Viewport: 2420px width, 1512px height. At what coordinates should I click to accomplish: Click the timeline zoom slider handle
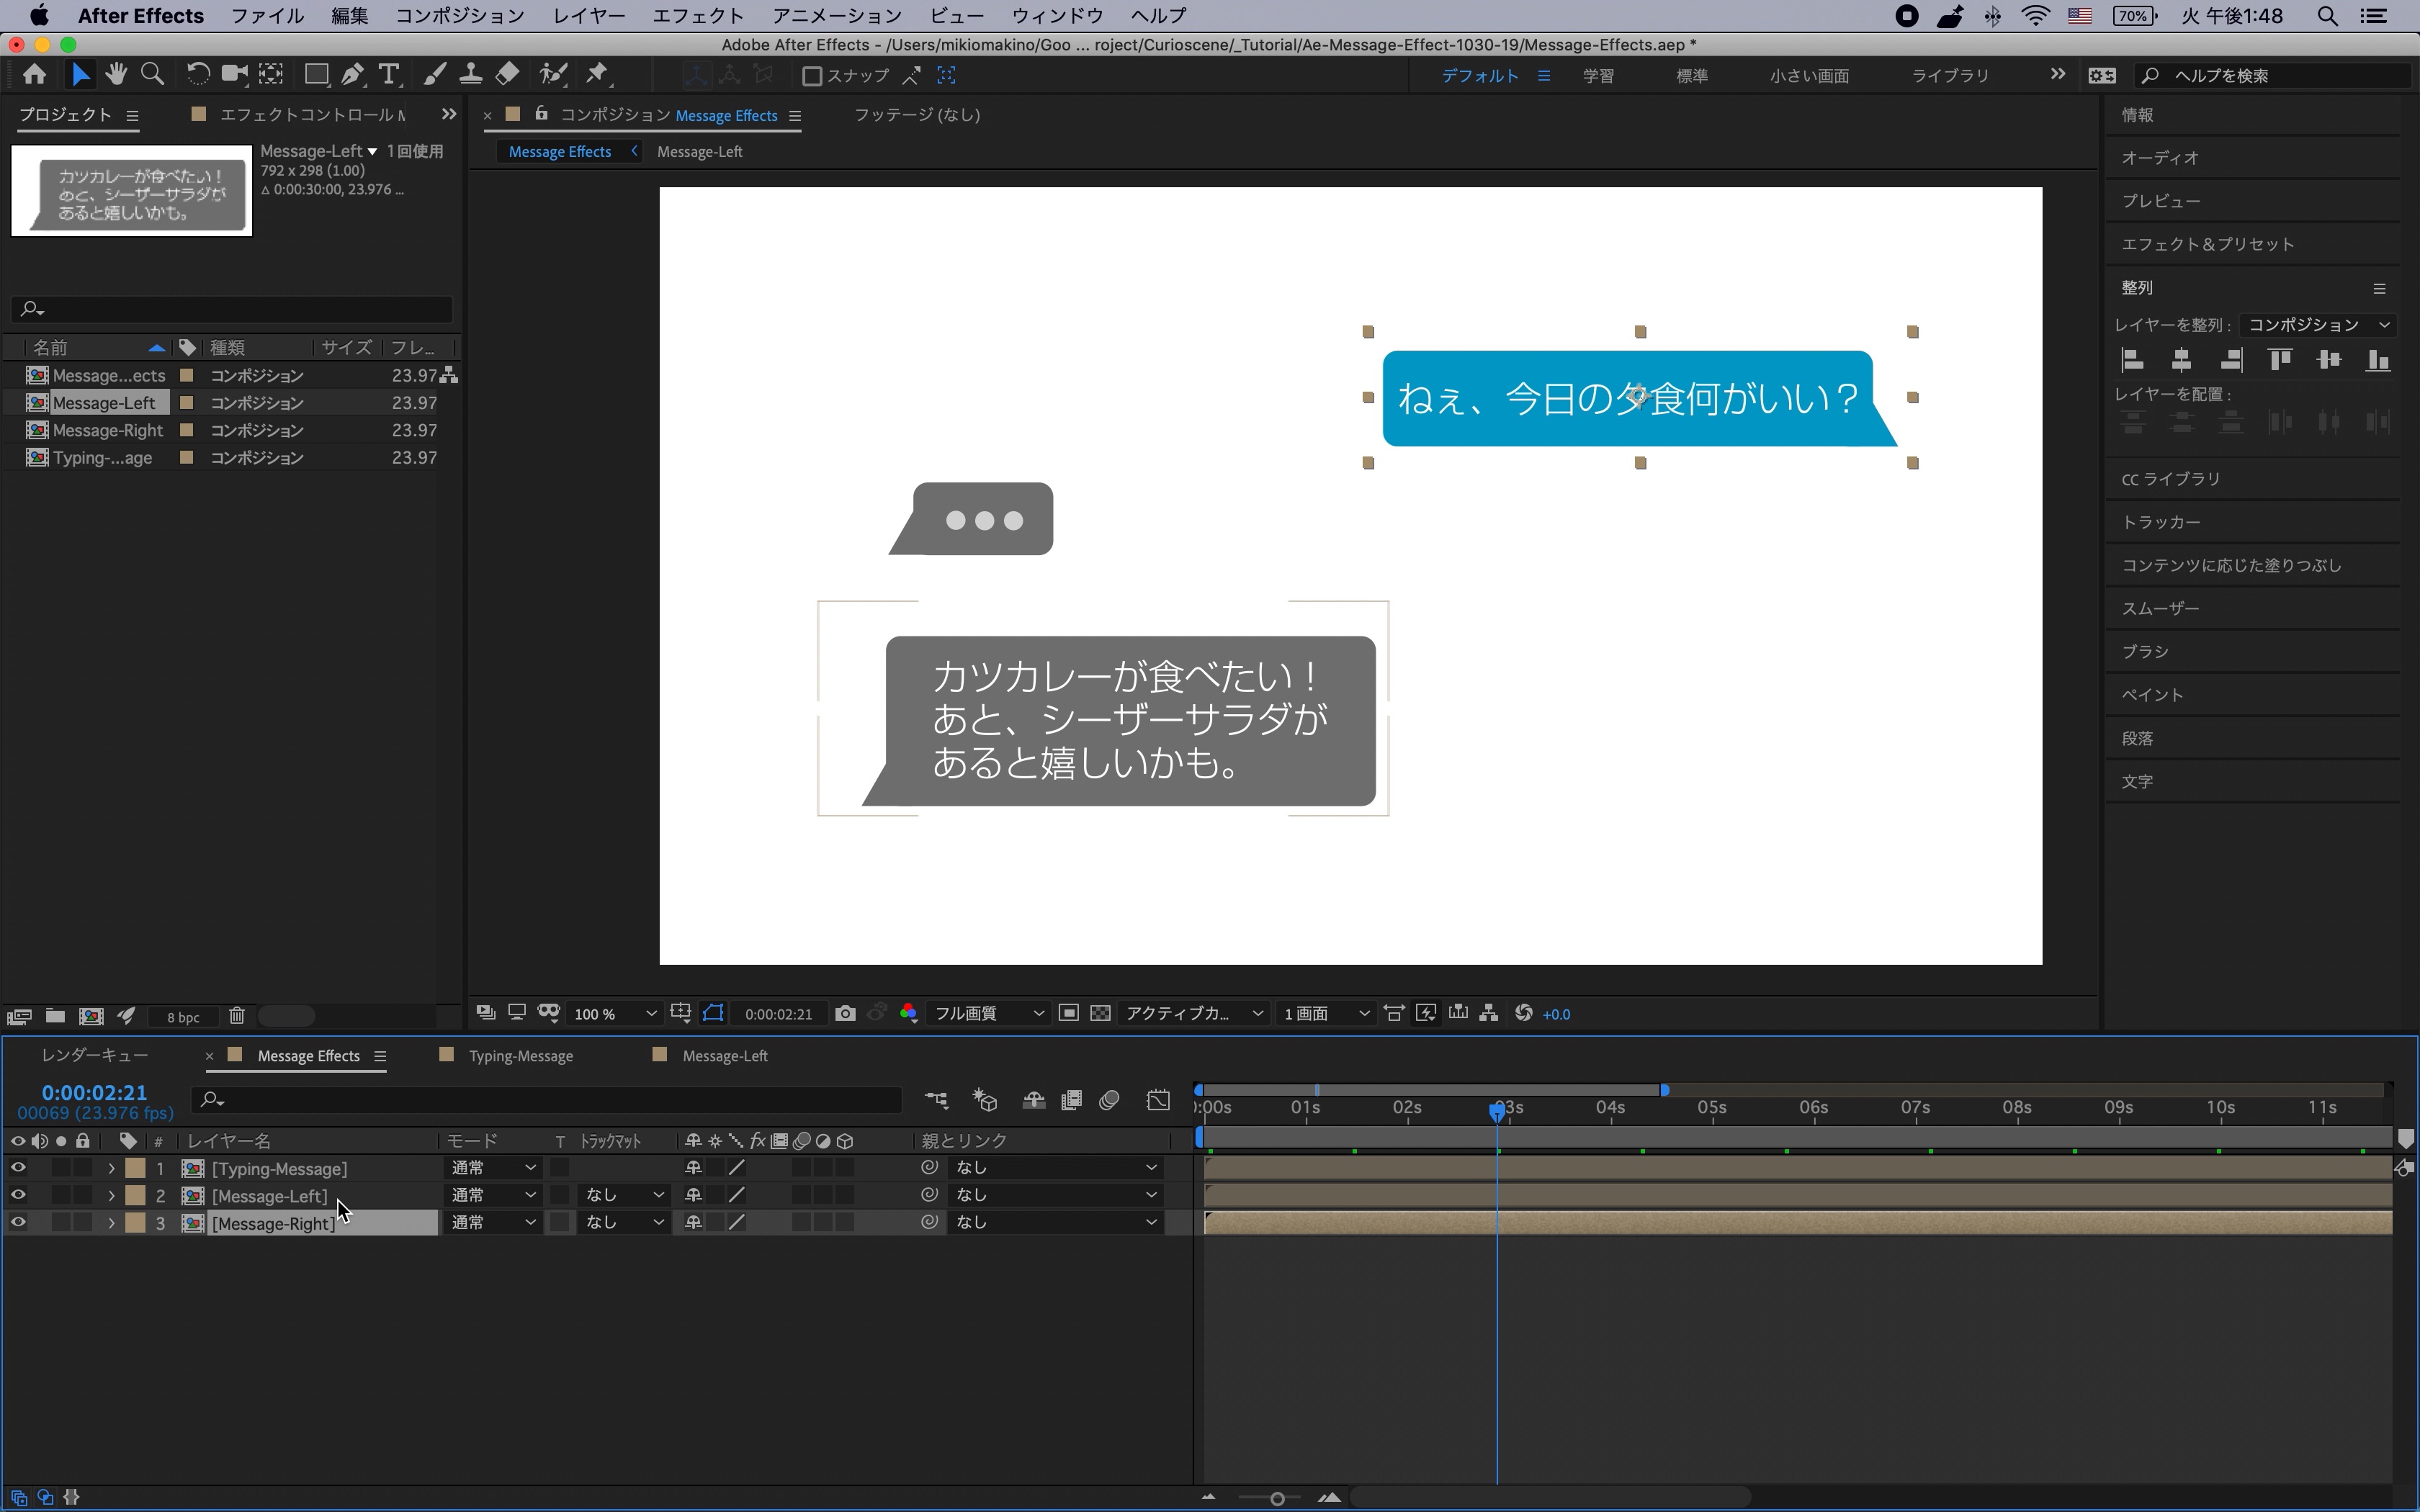point(1277,1498)
